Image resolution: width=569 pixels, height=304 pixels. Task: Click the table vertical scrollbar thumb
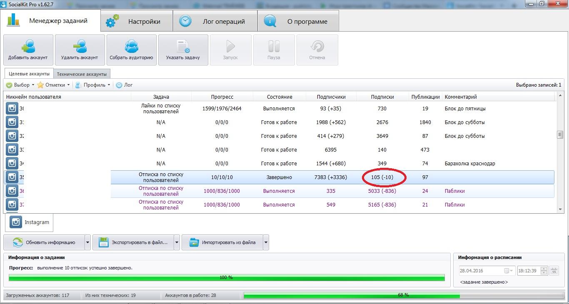point(560,135)
